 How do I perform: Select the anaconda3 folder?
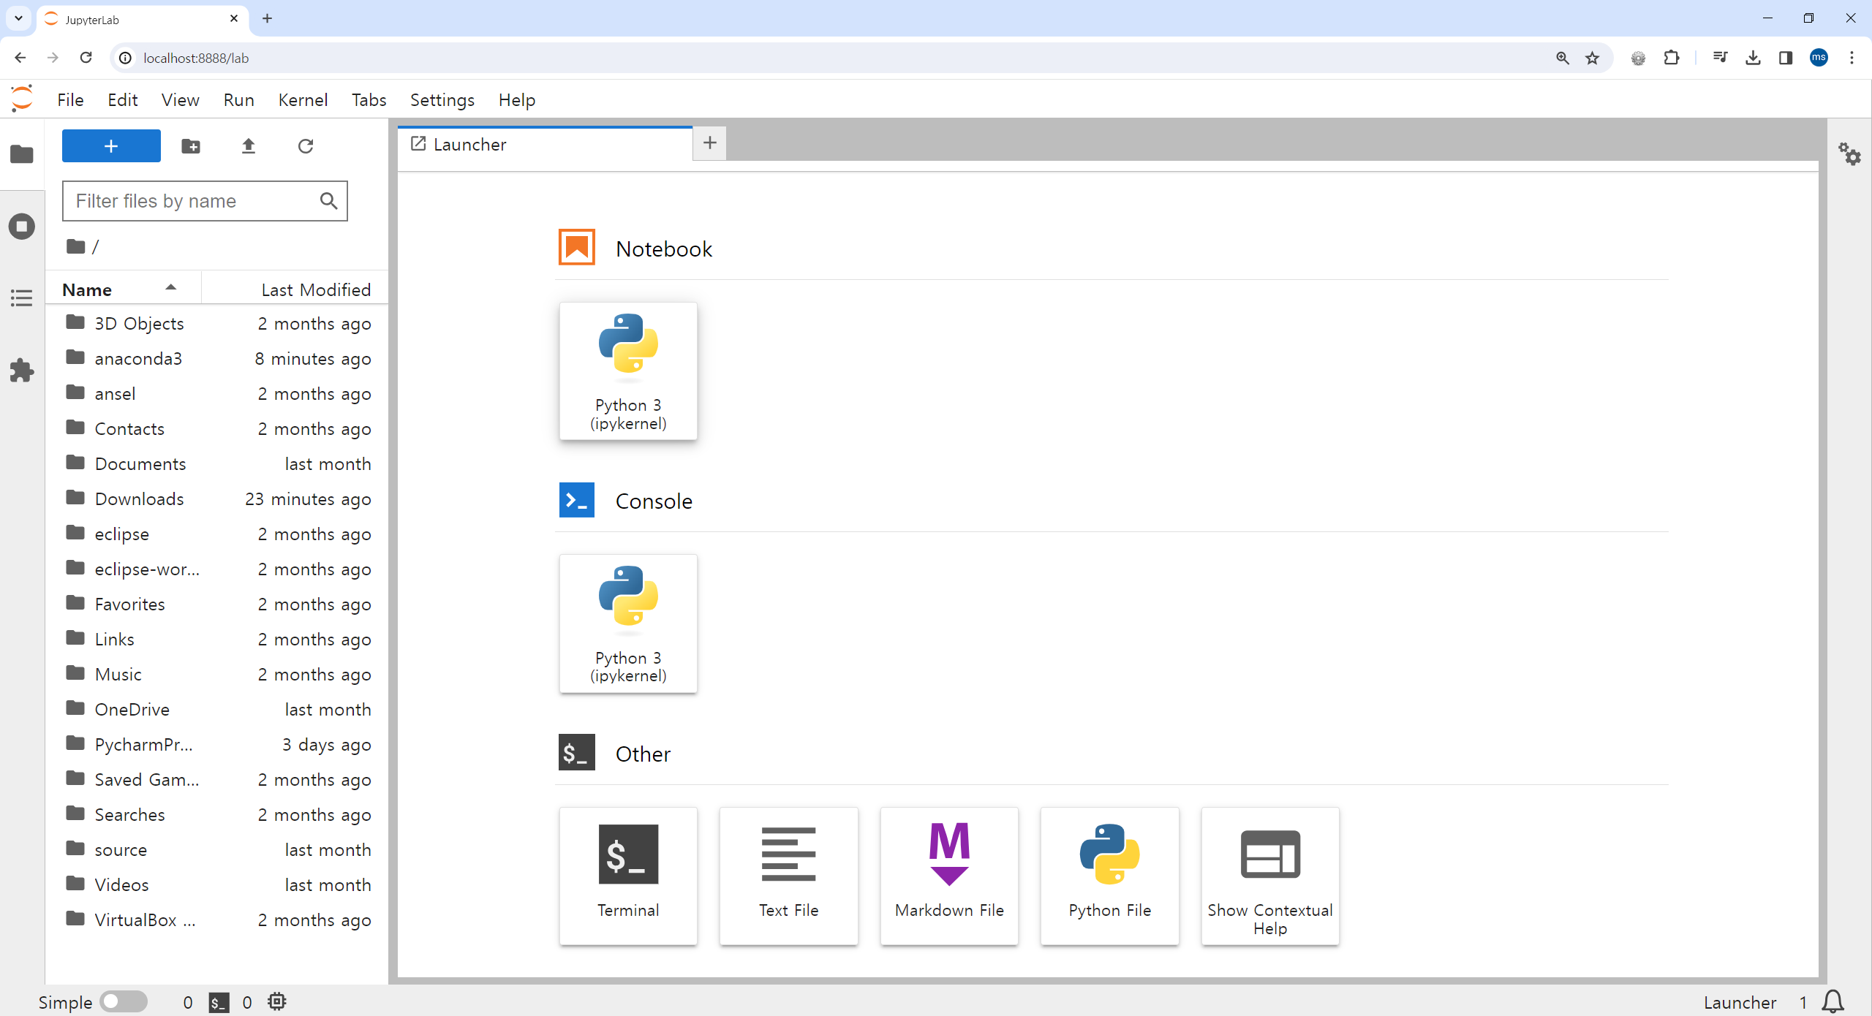pos(217,359)
